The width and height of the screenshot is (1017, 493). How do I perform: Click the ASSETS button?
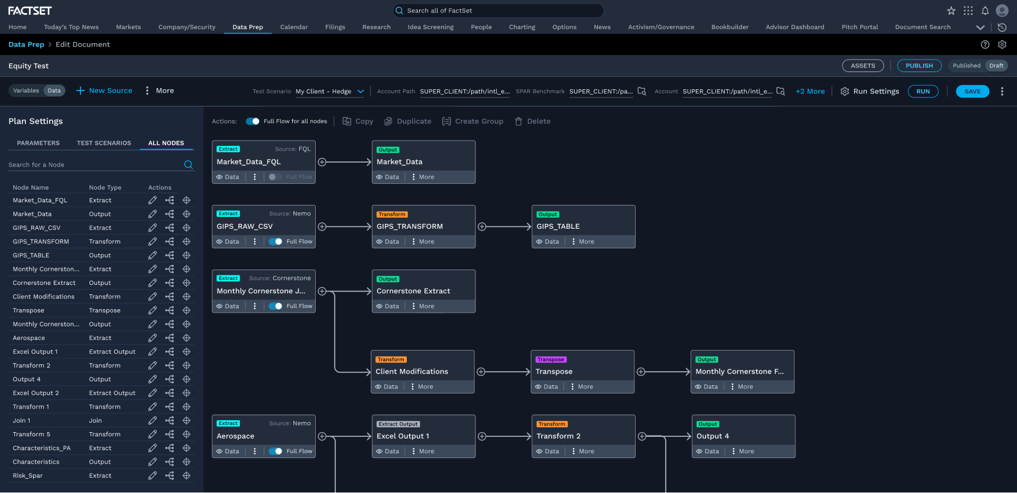[863, 66]
